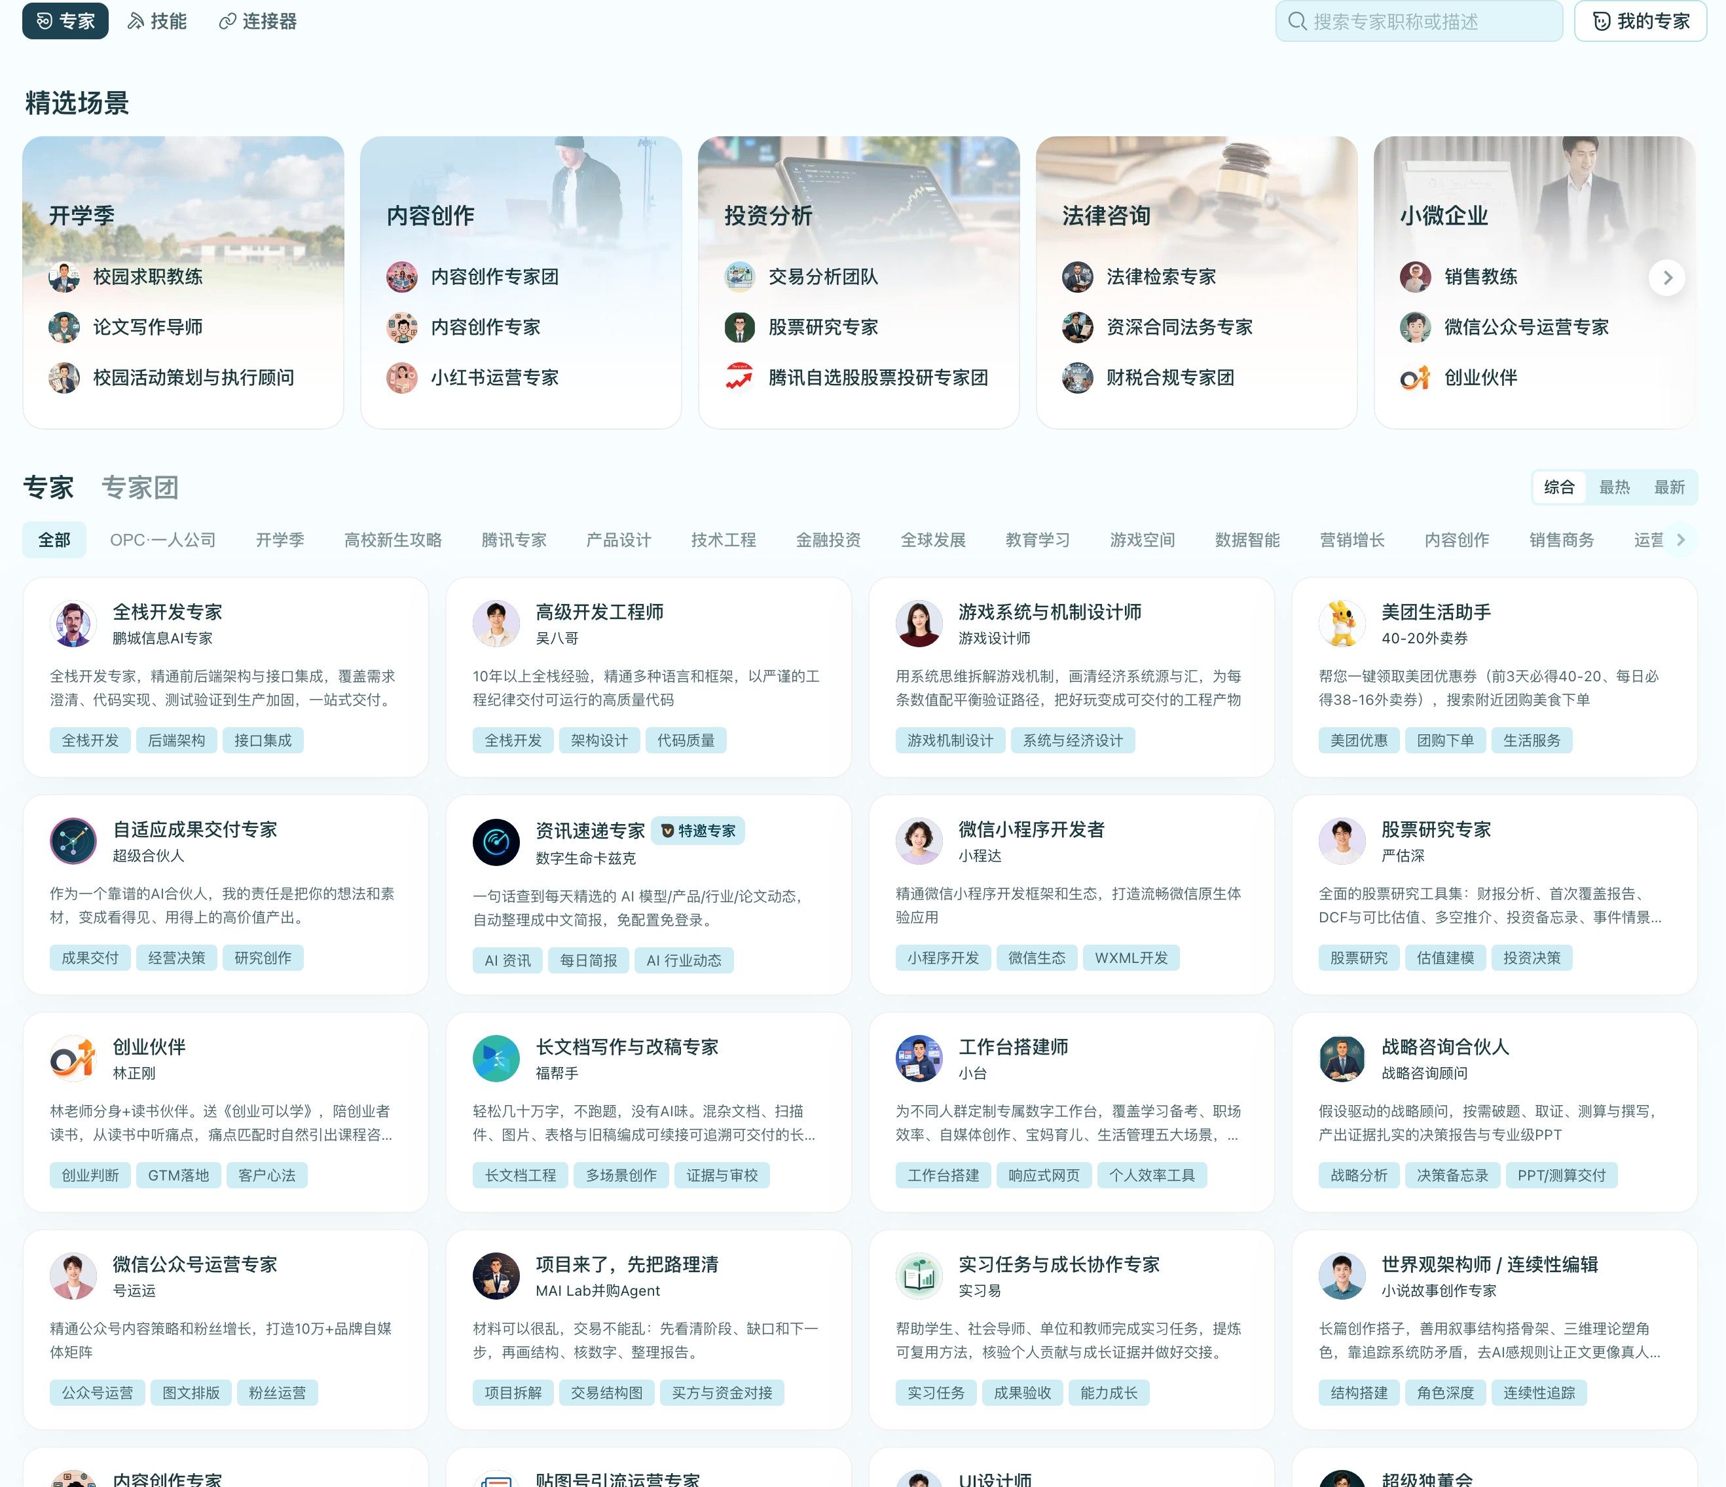The width and height of the screenshot is (1726, 1487).
Task: Open the 我的专家 button
Action: (x=1640, y=21)
